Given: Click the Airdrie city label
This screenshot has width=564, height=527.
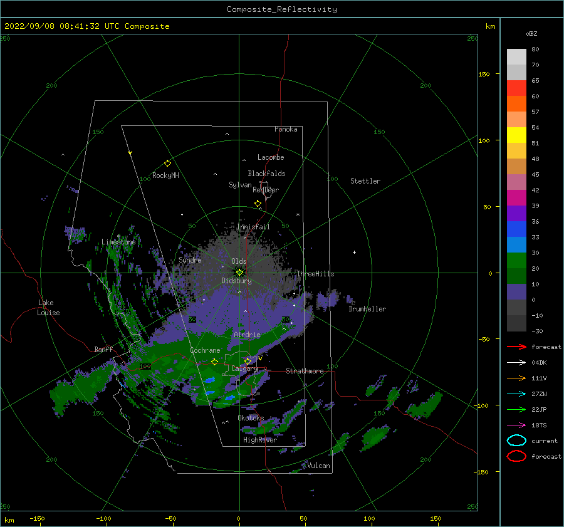Looking at the screenshot, I should (x=247, y=335).
